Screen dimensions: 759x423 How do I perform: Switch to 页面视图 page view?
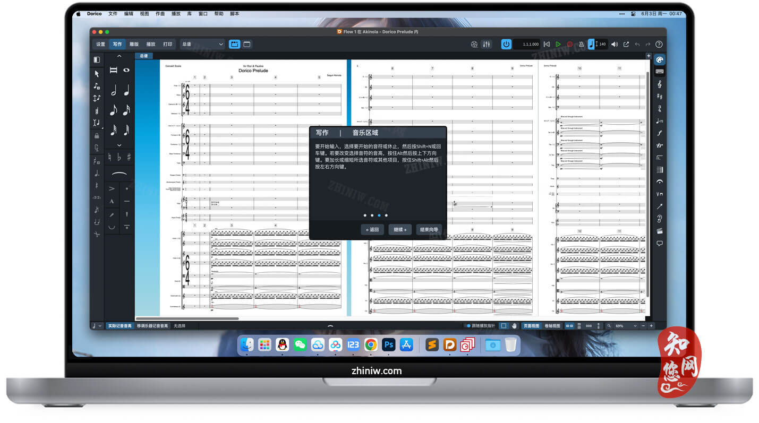point(531,326)
